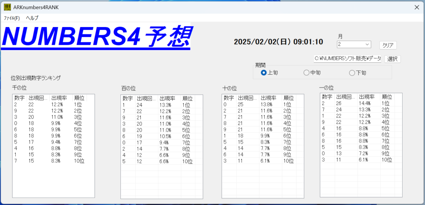Viewport: 425px width, 205px height.
Task: Click 順位 column header in 百の位 table
Action: pyautogui.click(x=188, y=99)
